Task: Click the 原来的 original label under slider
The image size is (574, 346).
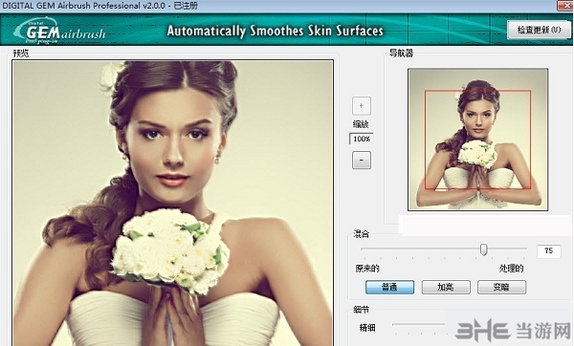Action: (367, 269)
